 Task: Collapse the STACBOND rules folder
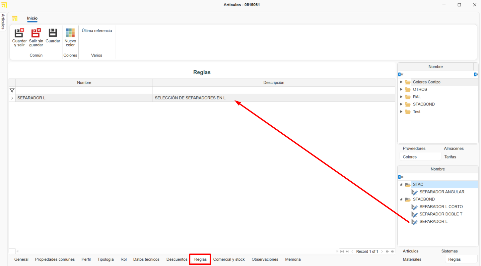point(401,199)
